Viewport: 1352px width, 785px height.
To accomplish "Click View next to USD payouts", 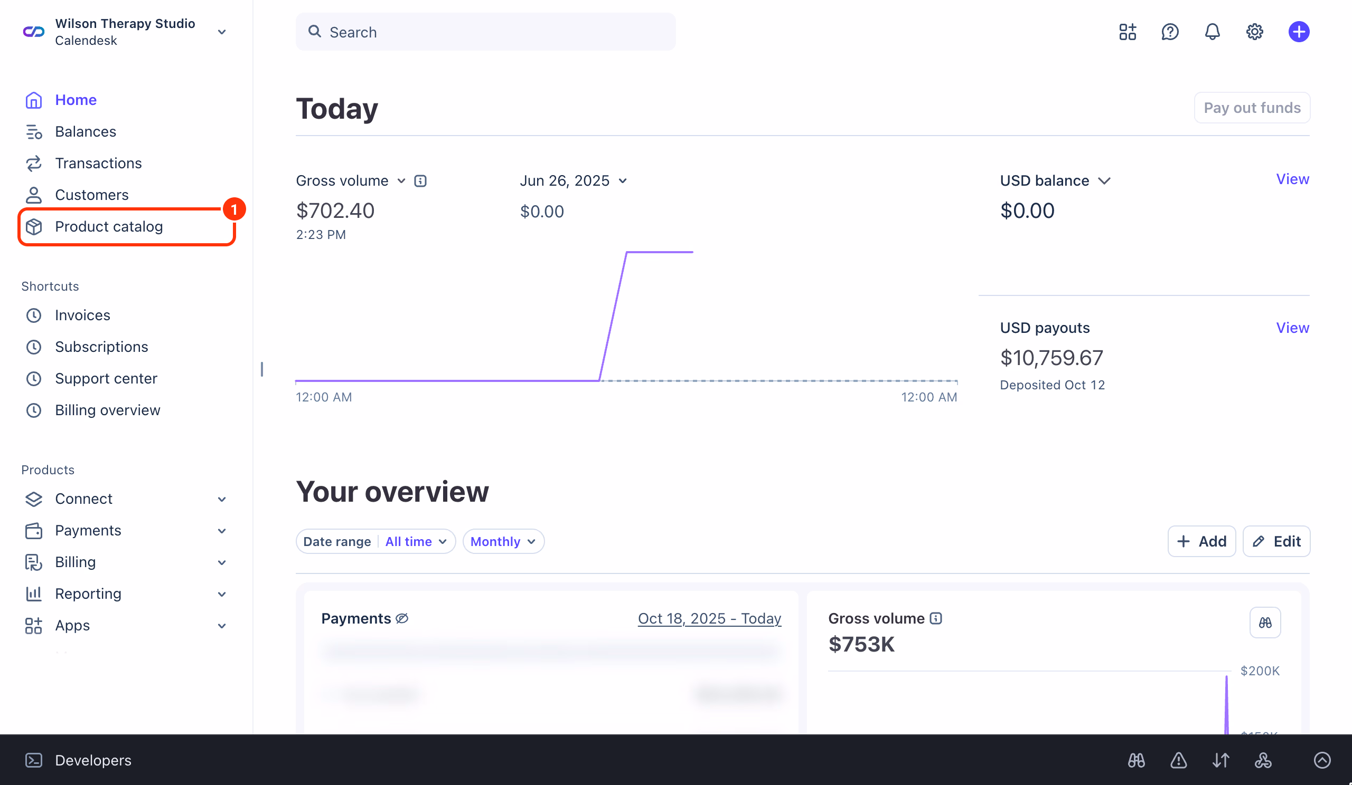I will tap(1292, 328).
